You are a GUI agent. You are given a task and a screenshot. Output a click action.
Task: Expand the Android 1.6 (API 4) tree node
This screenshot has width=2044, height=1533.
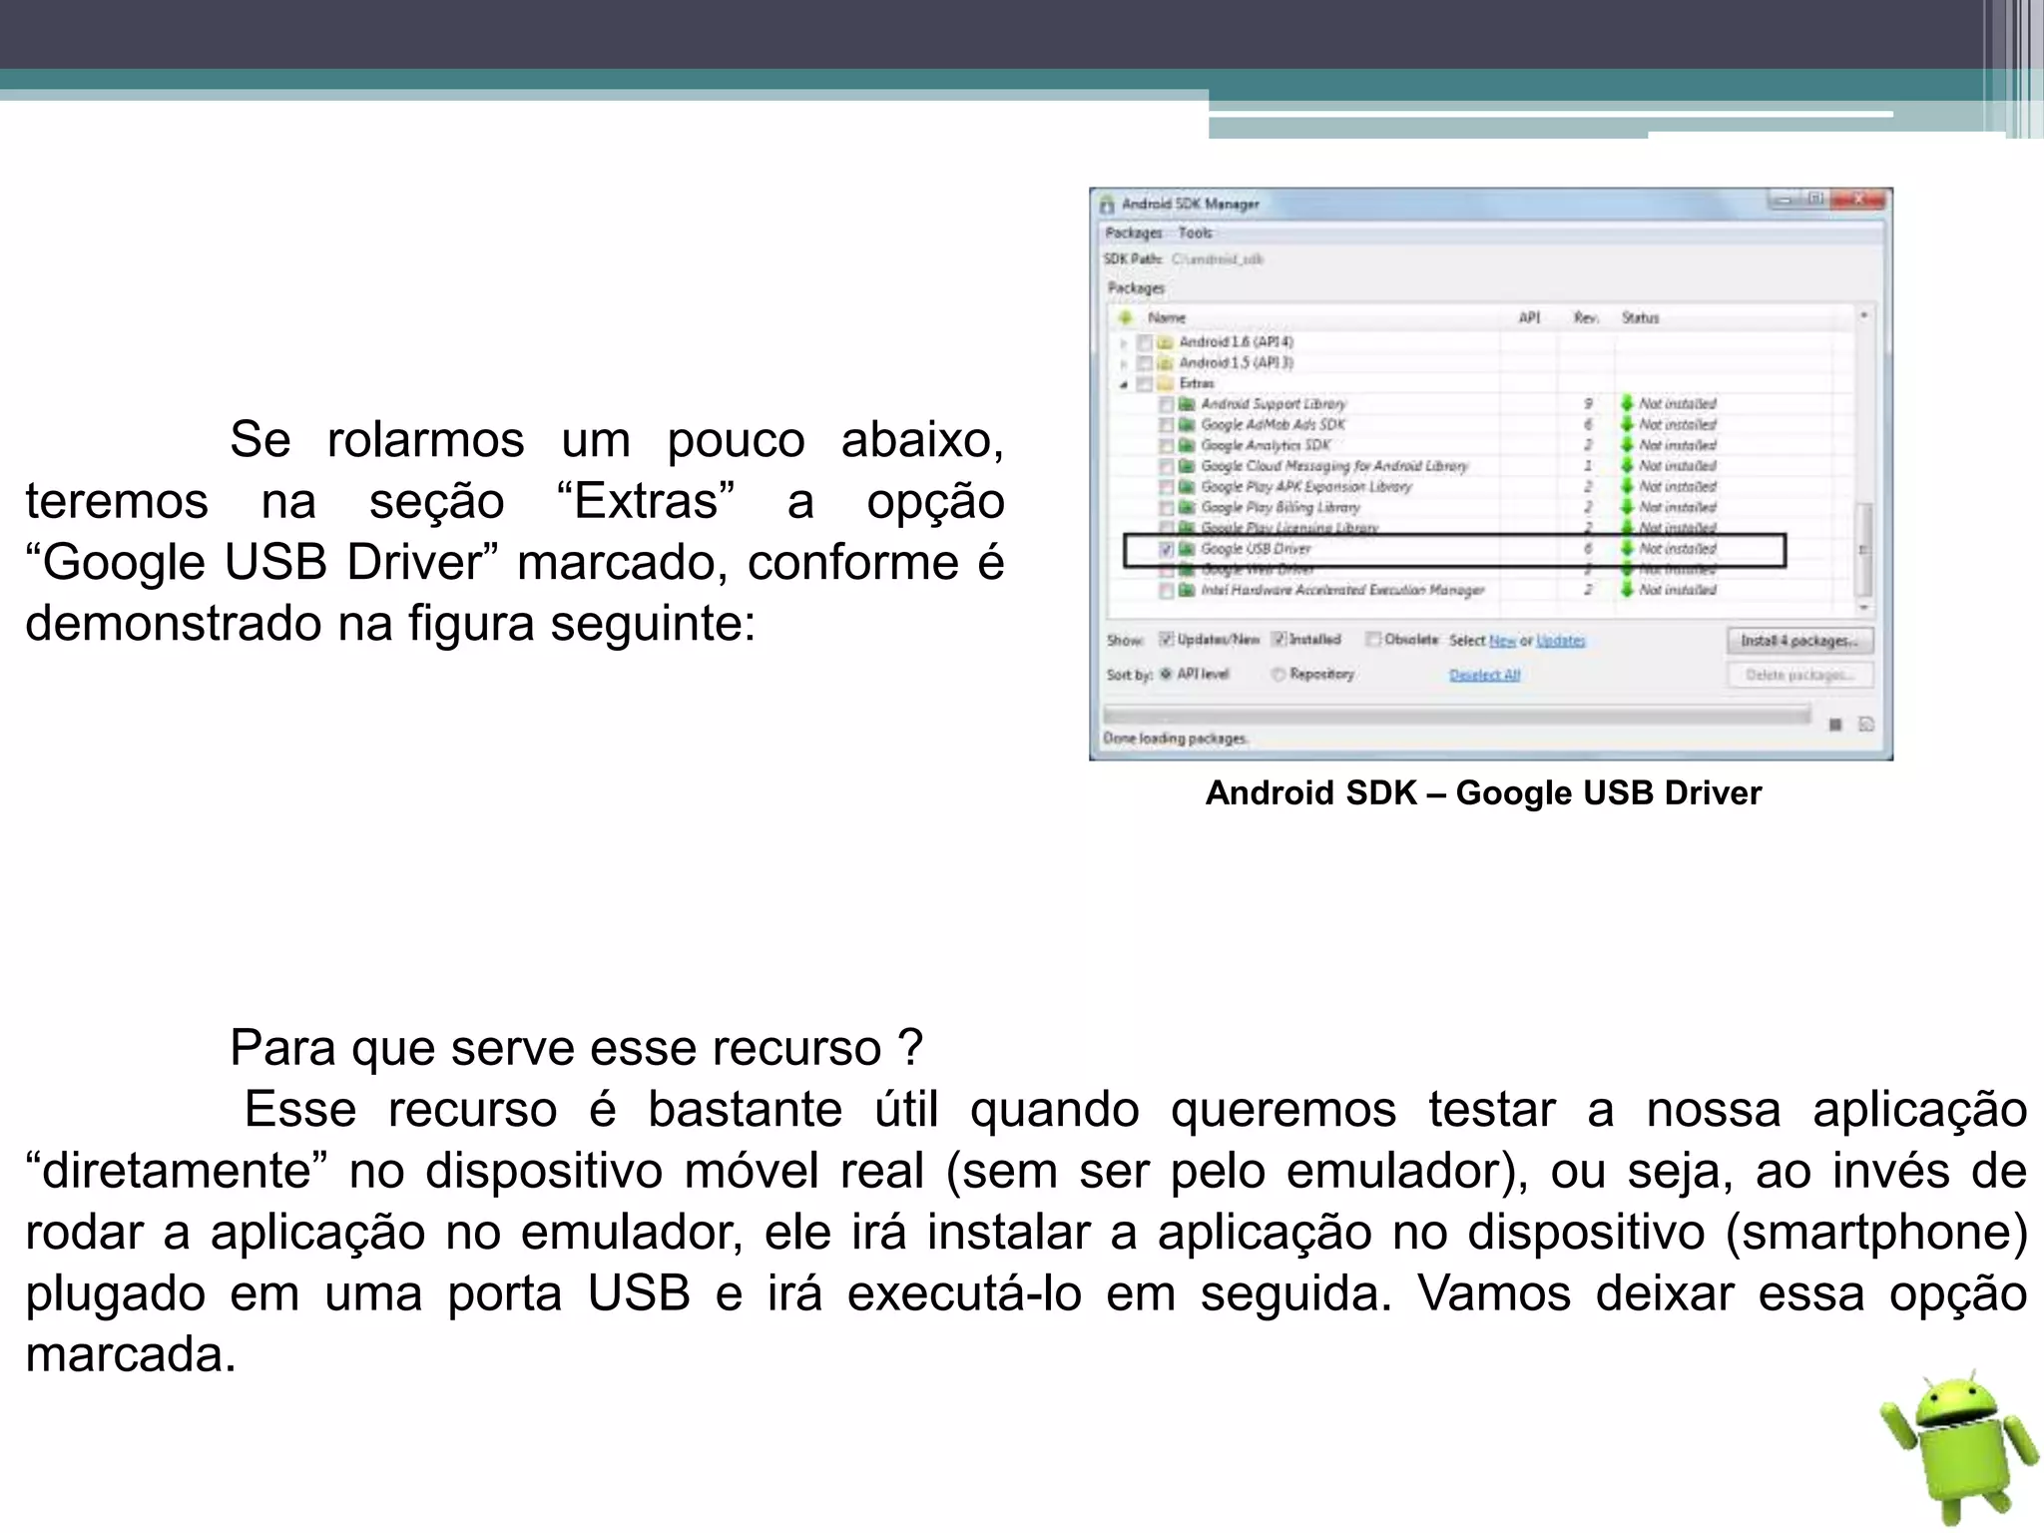coord(1125,342)
